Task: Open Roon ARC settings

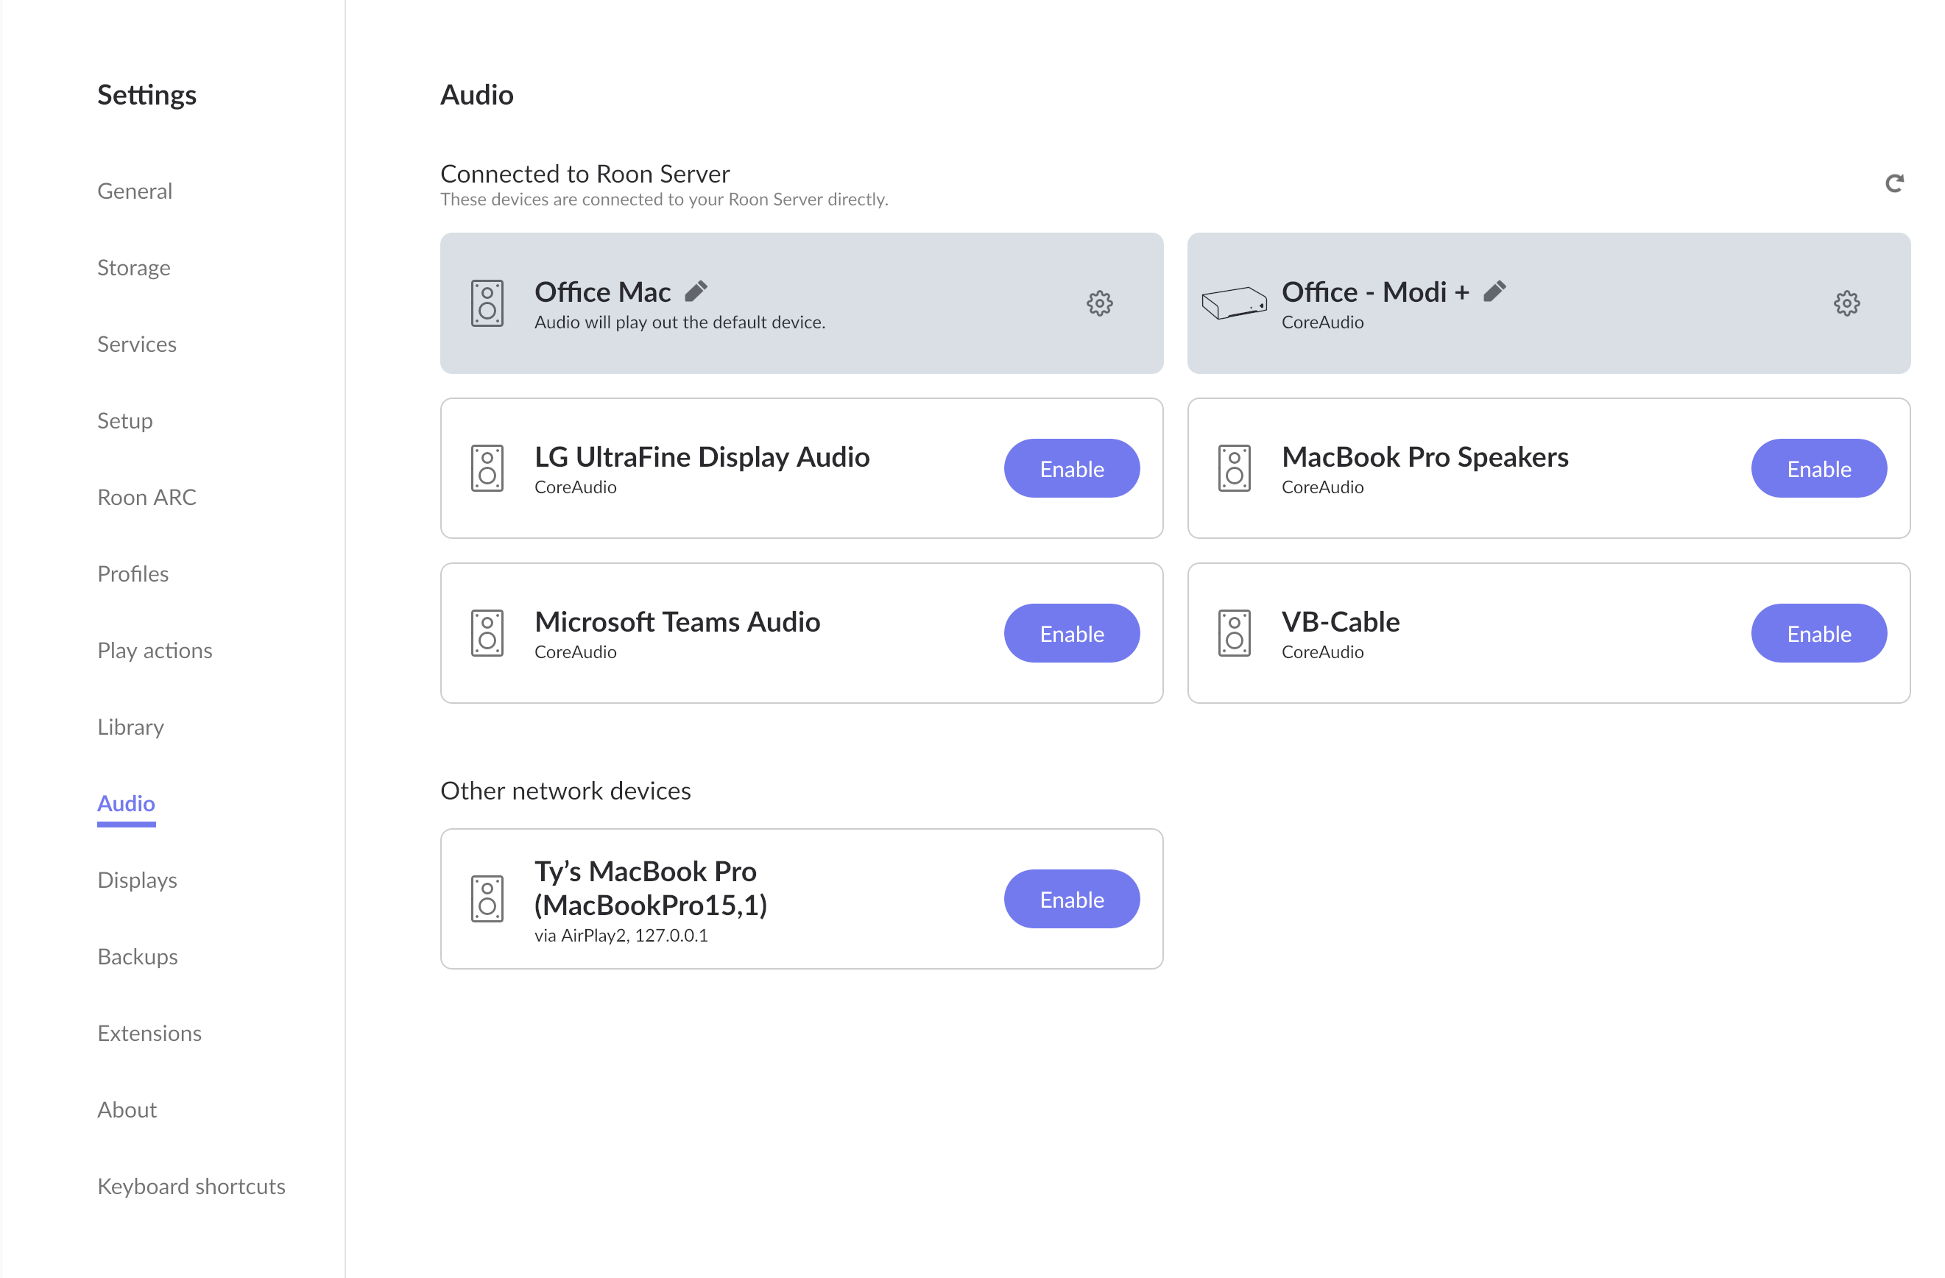Action: click(147, 498)
